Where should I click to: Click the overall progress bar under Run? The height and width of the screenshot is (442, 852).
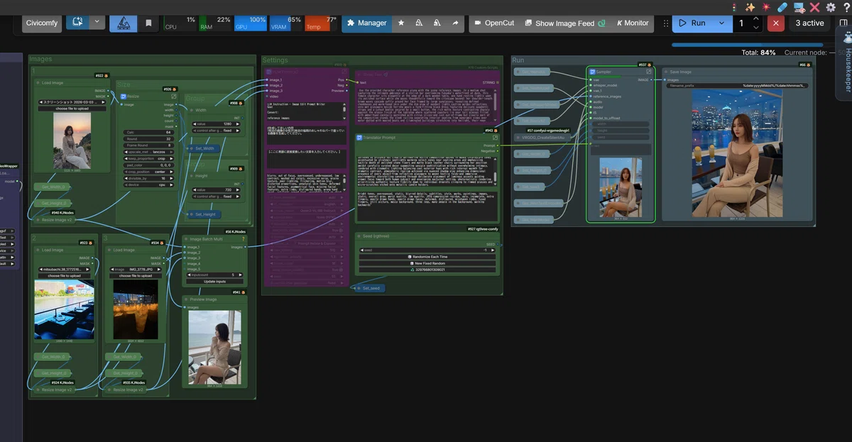(747, 45)
